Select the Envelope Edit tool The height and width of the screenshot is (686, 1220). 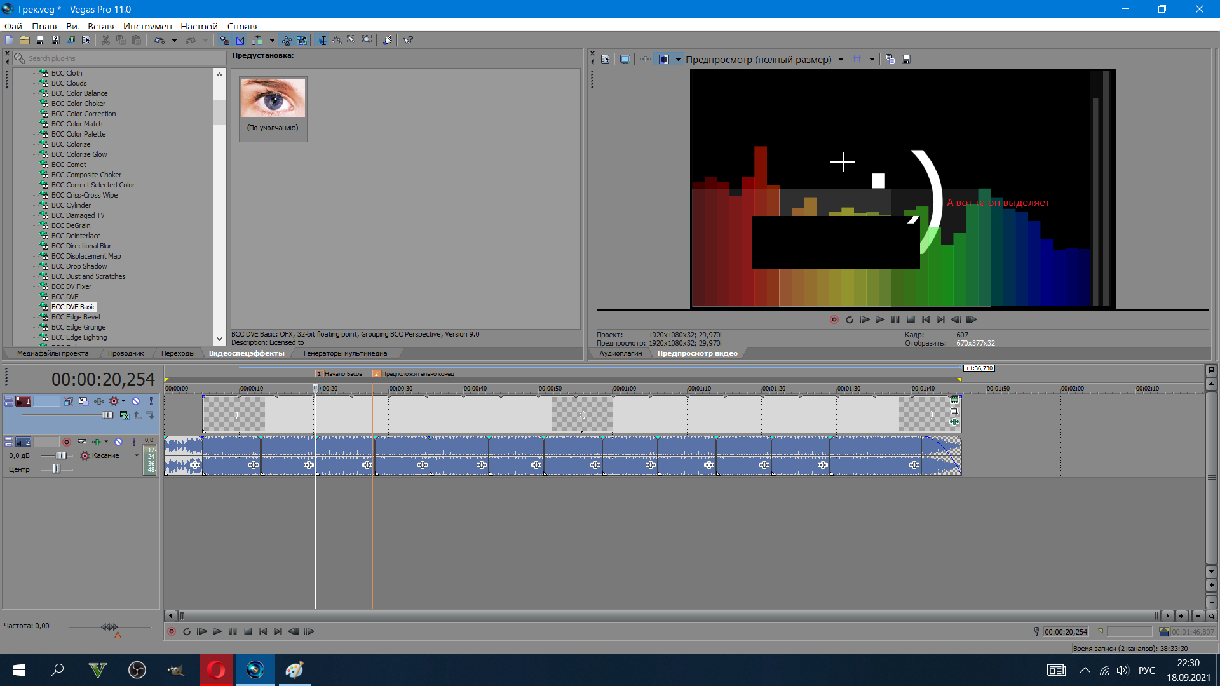[x=337, y=40]
